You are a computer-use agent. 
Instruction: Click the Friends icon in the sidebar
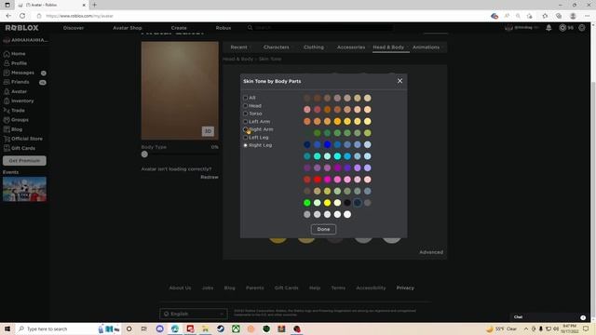[x=7, y=82]
